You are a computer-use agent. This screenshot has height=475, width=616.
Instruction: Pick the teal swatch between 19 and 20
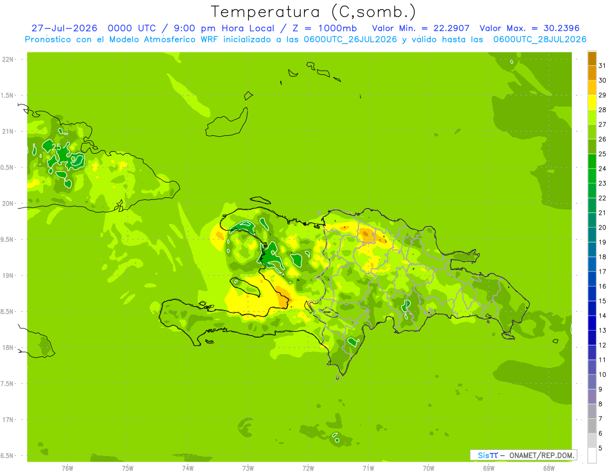592,235
